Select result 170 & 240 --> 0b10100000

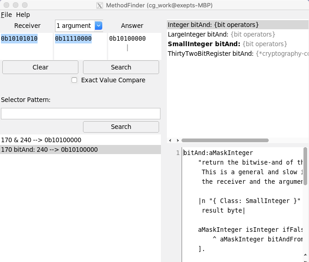click(41, 140)
